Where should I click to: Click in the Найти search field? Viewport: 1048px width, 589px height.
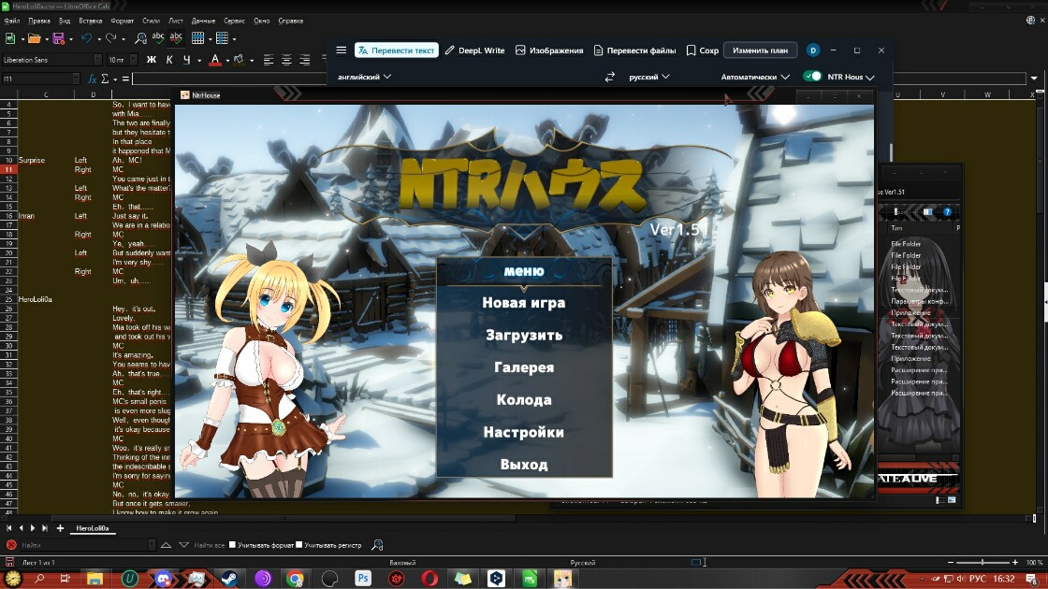point(83,545)
